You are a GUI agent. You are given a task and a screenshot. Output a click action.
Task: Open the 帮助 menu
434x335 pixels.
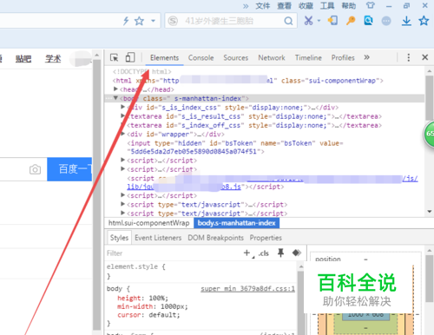click(x=349, y=6)
